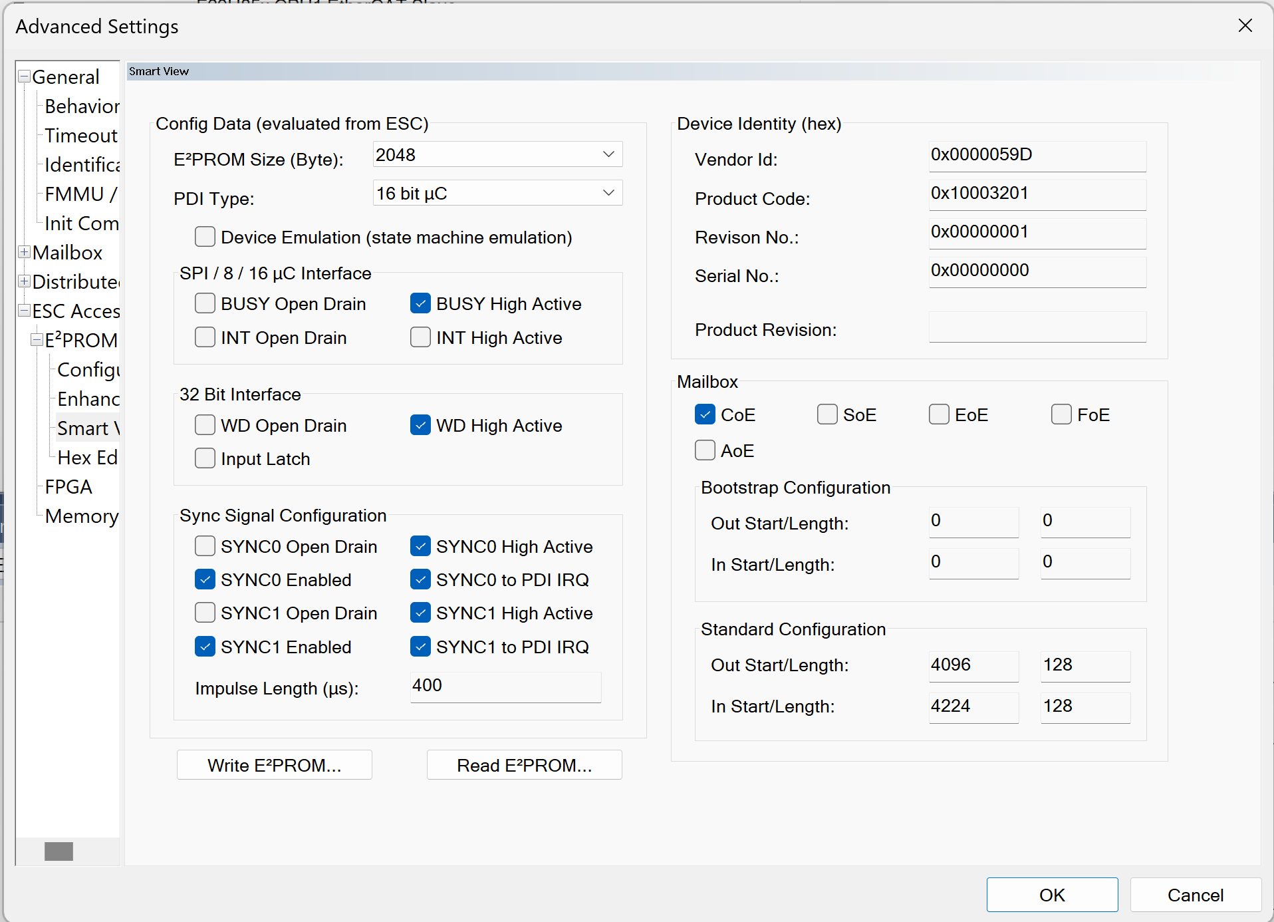This screenshot has width=1274, height=922.
Task: Uncheck BUSY High Active
Action: (420, 303)
